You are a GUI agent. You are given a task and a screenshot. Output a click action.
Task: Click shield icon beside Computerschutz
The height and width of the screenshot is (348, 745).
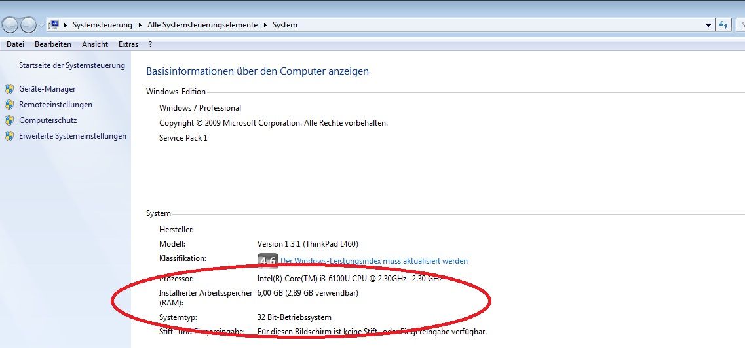pos(9,120)
